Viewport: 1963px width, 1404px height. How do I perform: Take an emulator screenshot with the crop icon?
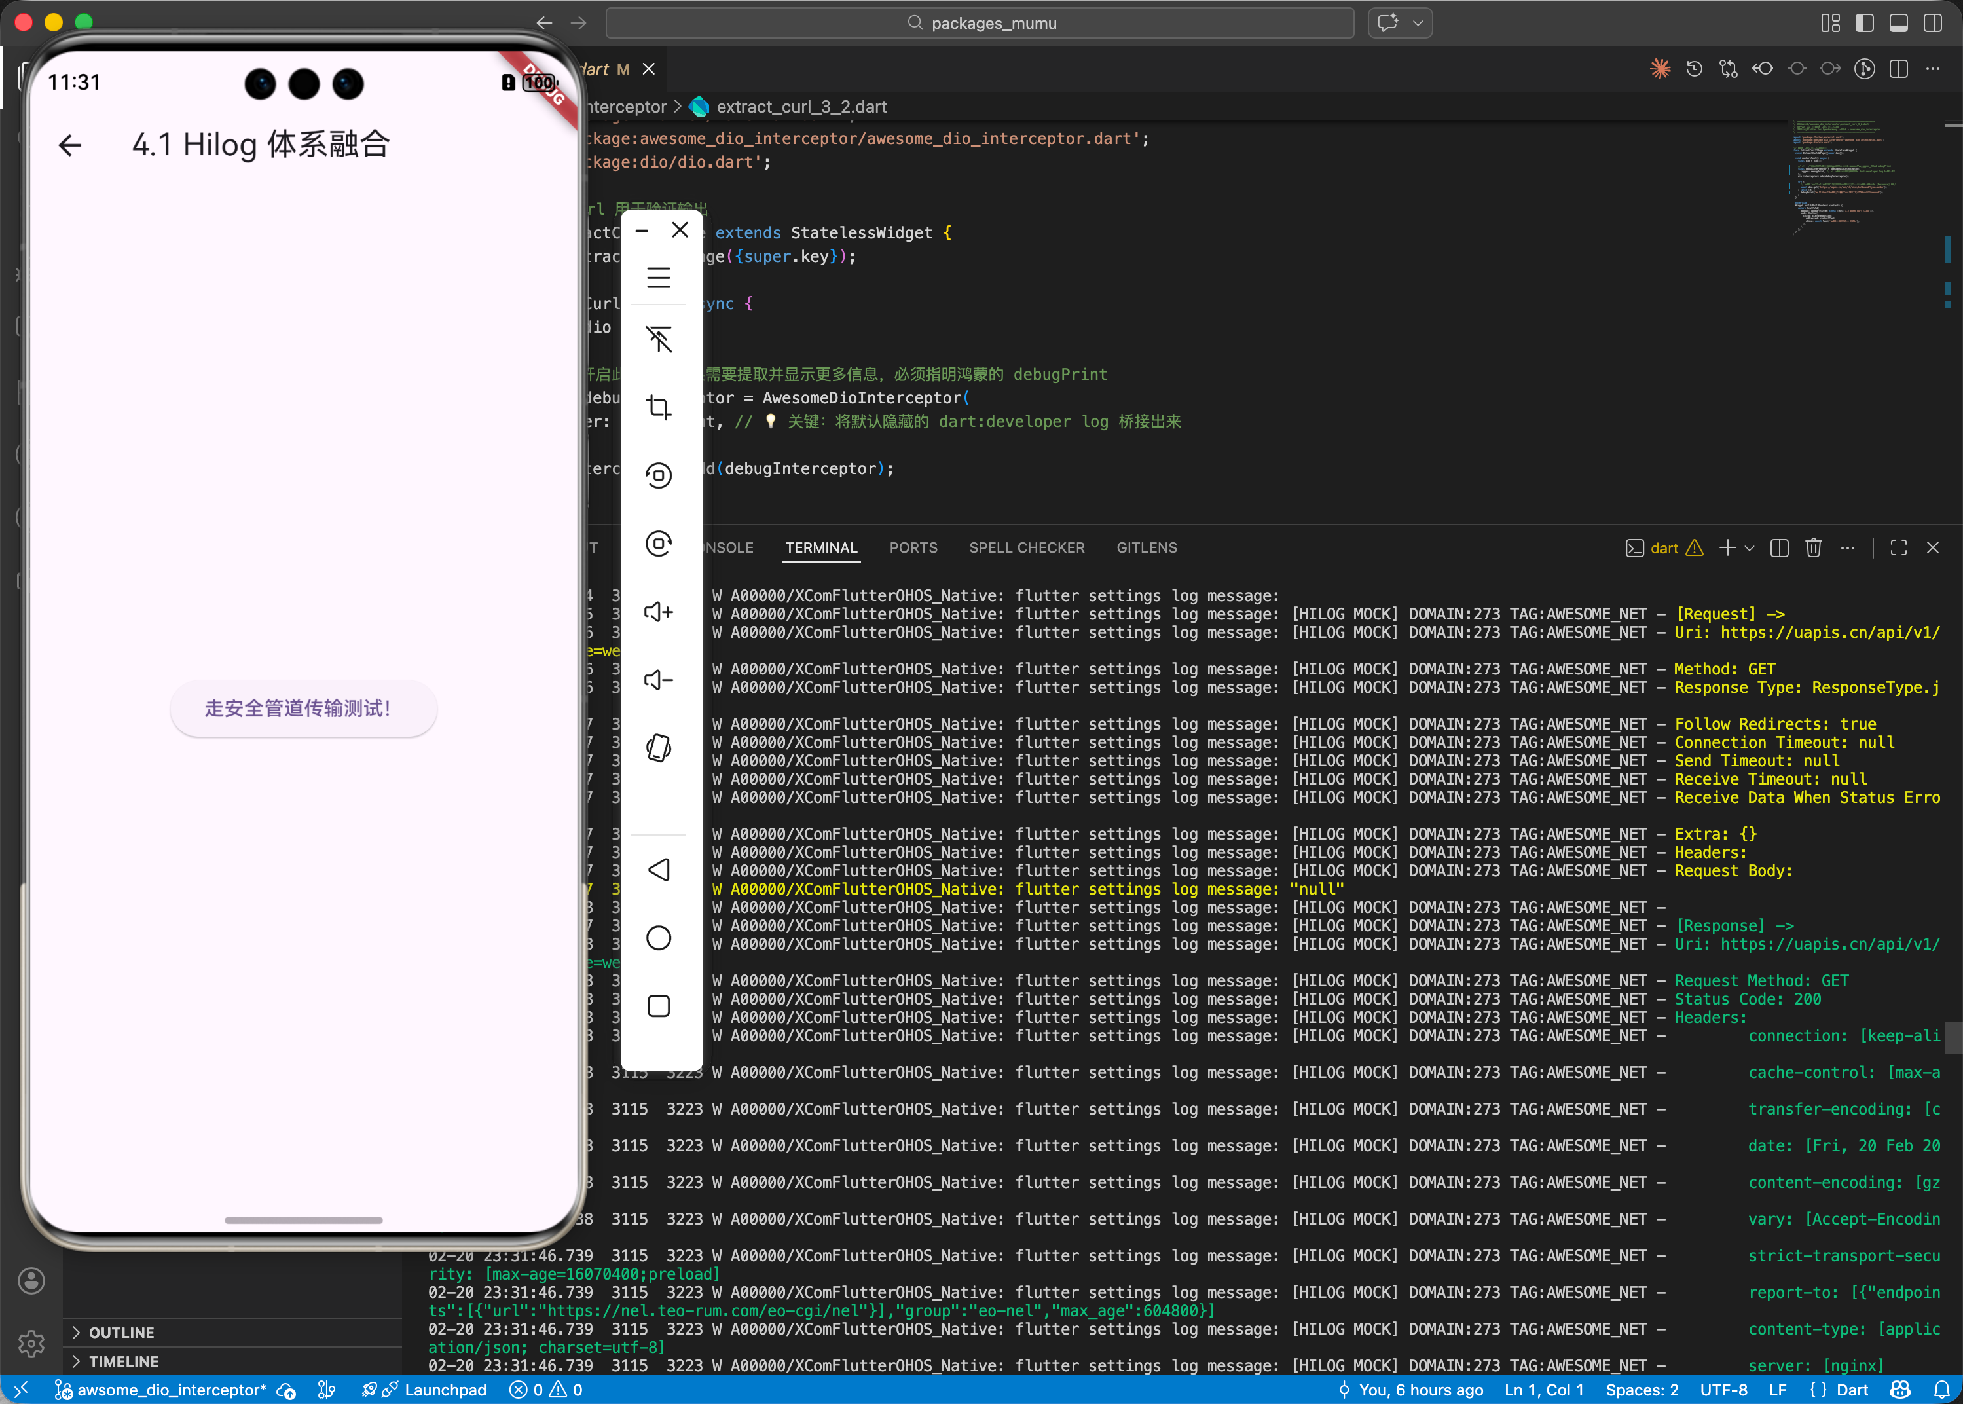point(659,407)
